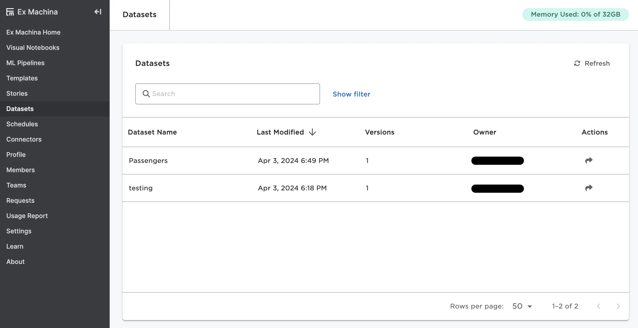
Task: Go to previous page chevron
Action: (x=599, y=306)
